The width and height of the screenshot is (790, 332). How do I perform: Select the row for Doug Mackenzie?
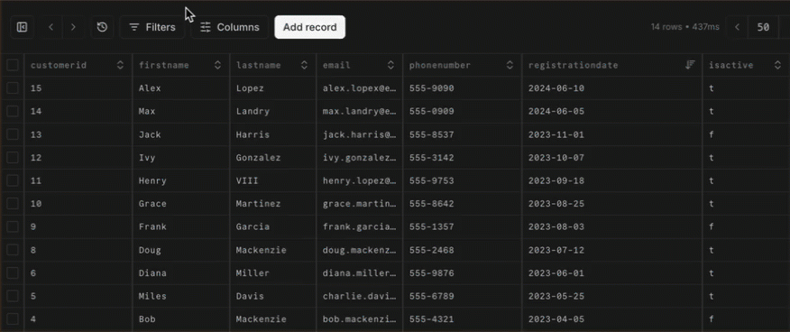[13, 250]
